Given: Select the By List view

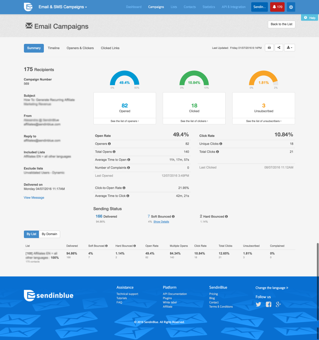Looking at the screenshot, I should click(x=31, y=234).
